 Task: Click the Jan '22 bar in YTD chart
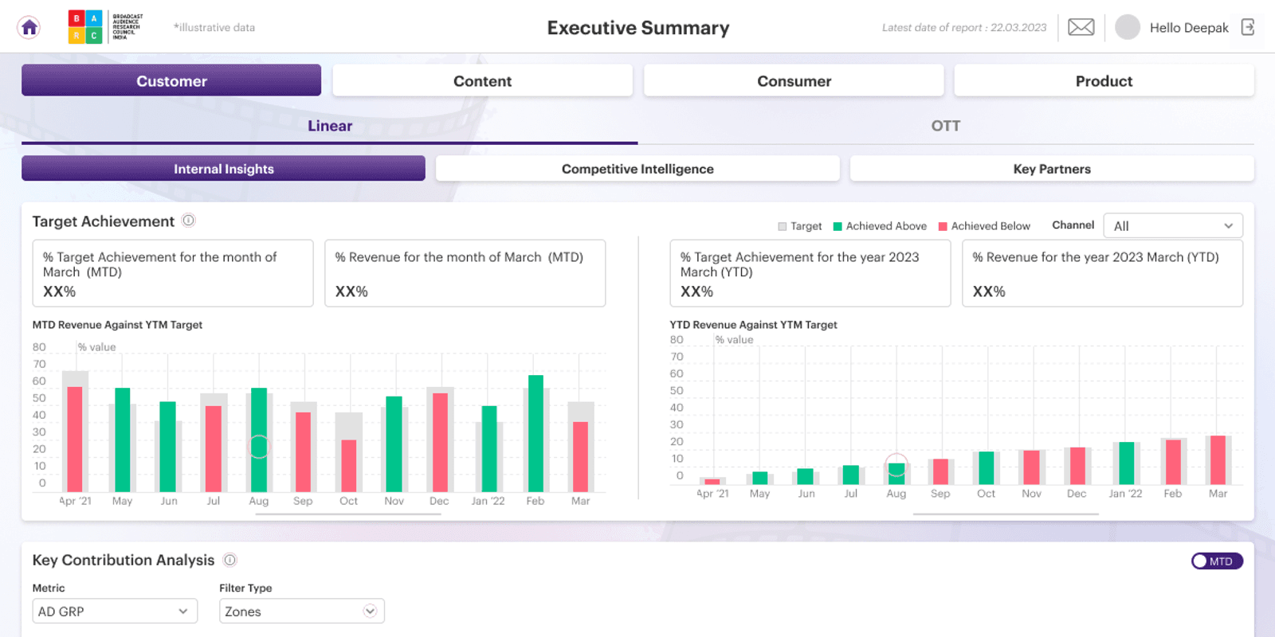click(x=1127, y=463)
